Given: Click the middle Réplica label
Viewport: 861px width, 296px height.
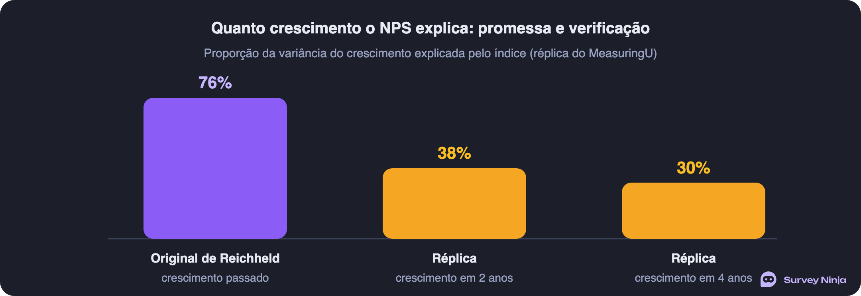Looking at the screenshot, I should tap(454, 258).
